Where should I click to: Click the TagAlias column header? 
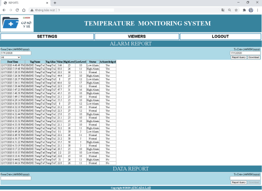coord(51,62)
